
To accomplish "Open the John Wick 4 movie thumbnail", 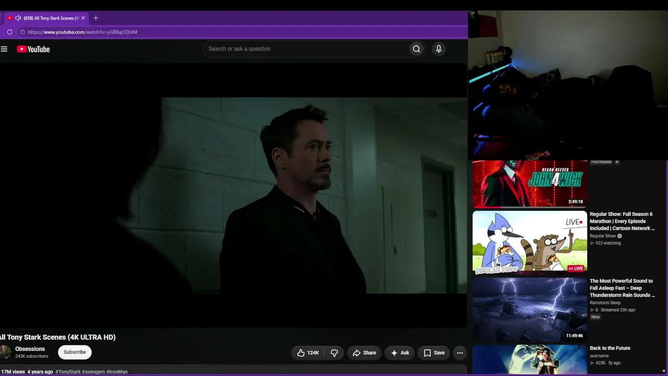I will [530, 184].
